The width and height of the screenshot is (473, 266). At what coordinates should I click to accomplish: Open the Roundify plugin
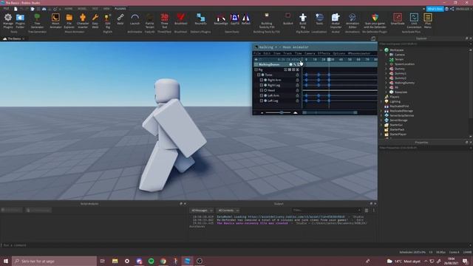[x=200, y=19]
